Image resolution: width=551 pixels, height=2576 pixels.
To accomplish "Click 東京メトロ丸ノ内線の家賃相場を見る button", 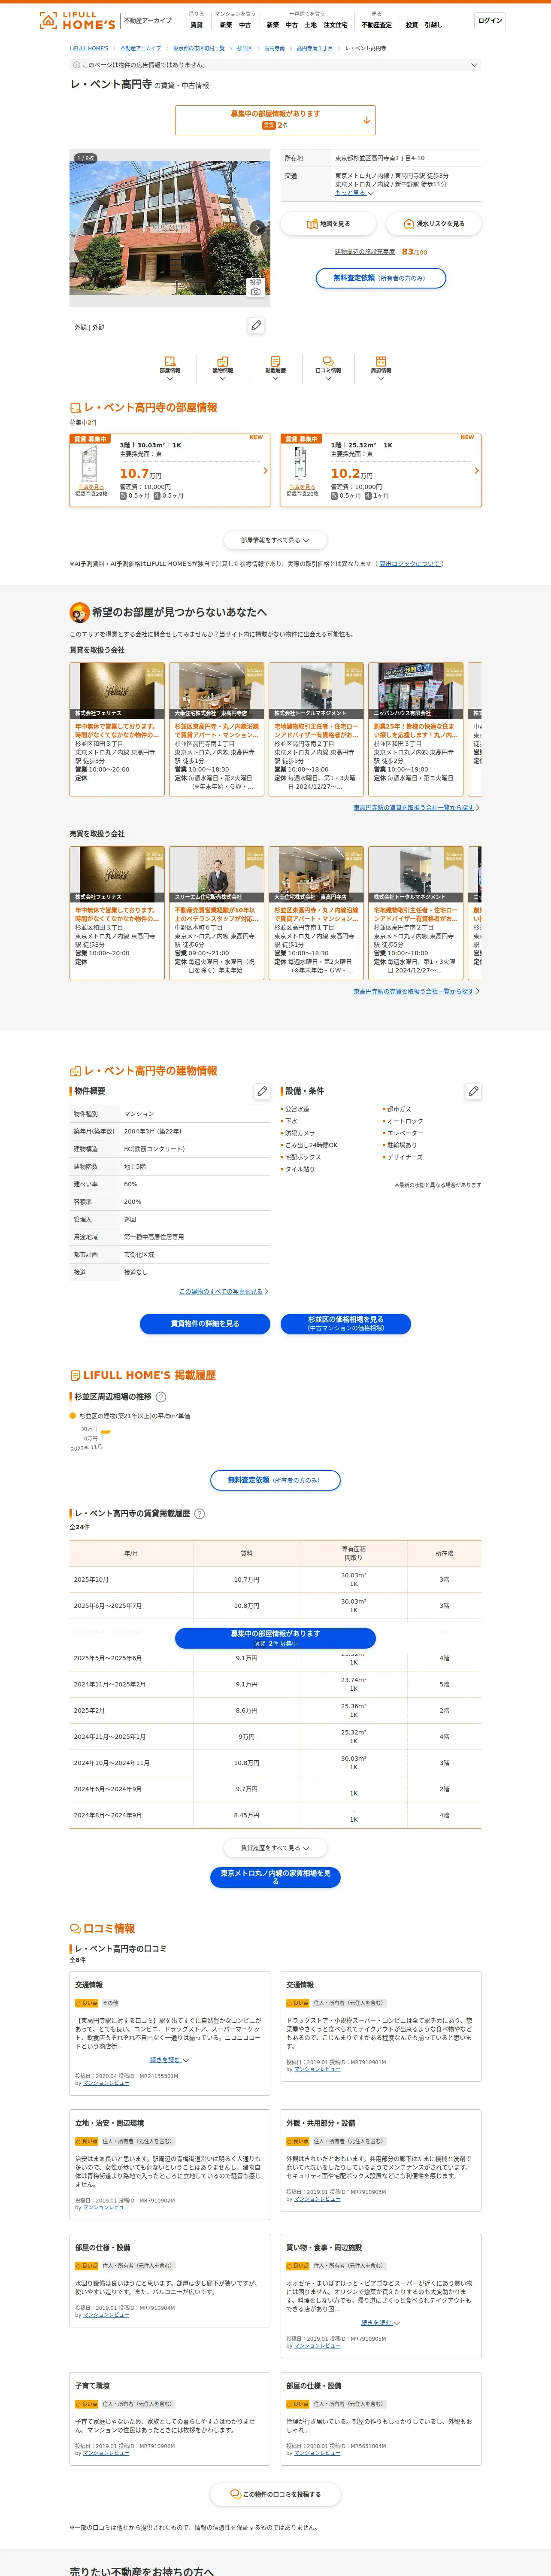I will 275,1877.
